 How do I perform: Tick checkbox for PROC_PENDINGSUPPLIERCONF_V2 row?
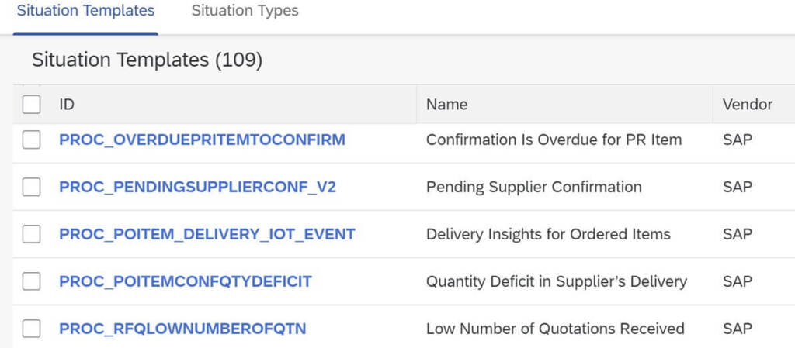31,187
